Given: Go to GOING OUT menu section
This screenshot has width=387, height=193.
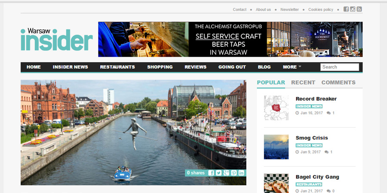Looking at the screenshot, I should (x=232, y=67).
